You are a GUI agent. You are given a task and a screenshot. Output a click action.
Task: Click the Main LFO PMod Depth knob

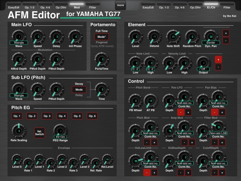point(38,60)
